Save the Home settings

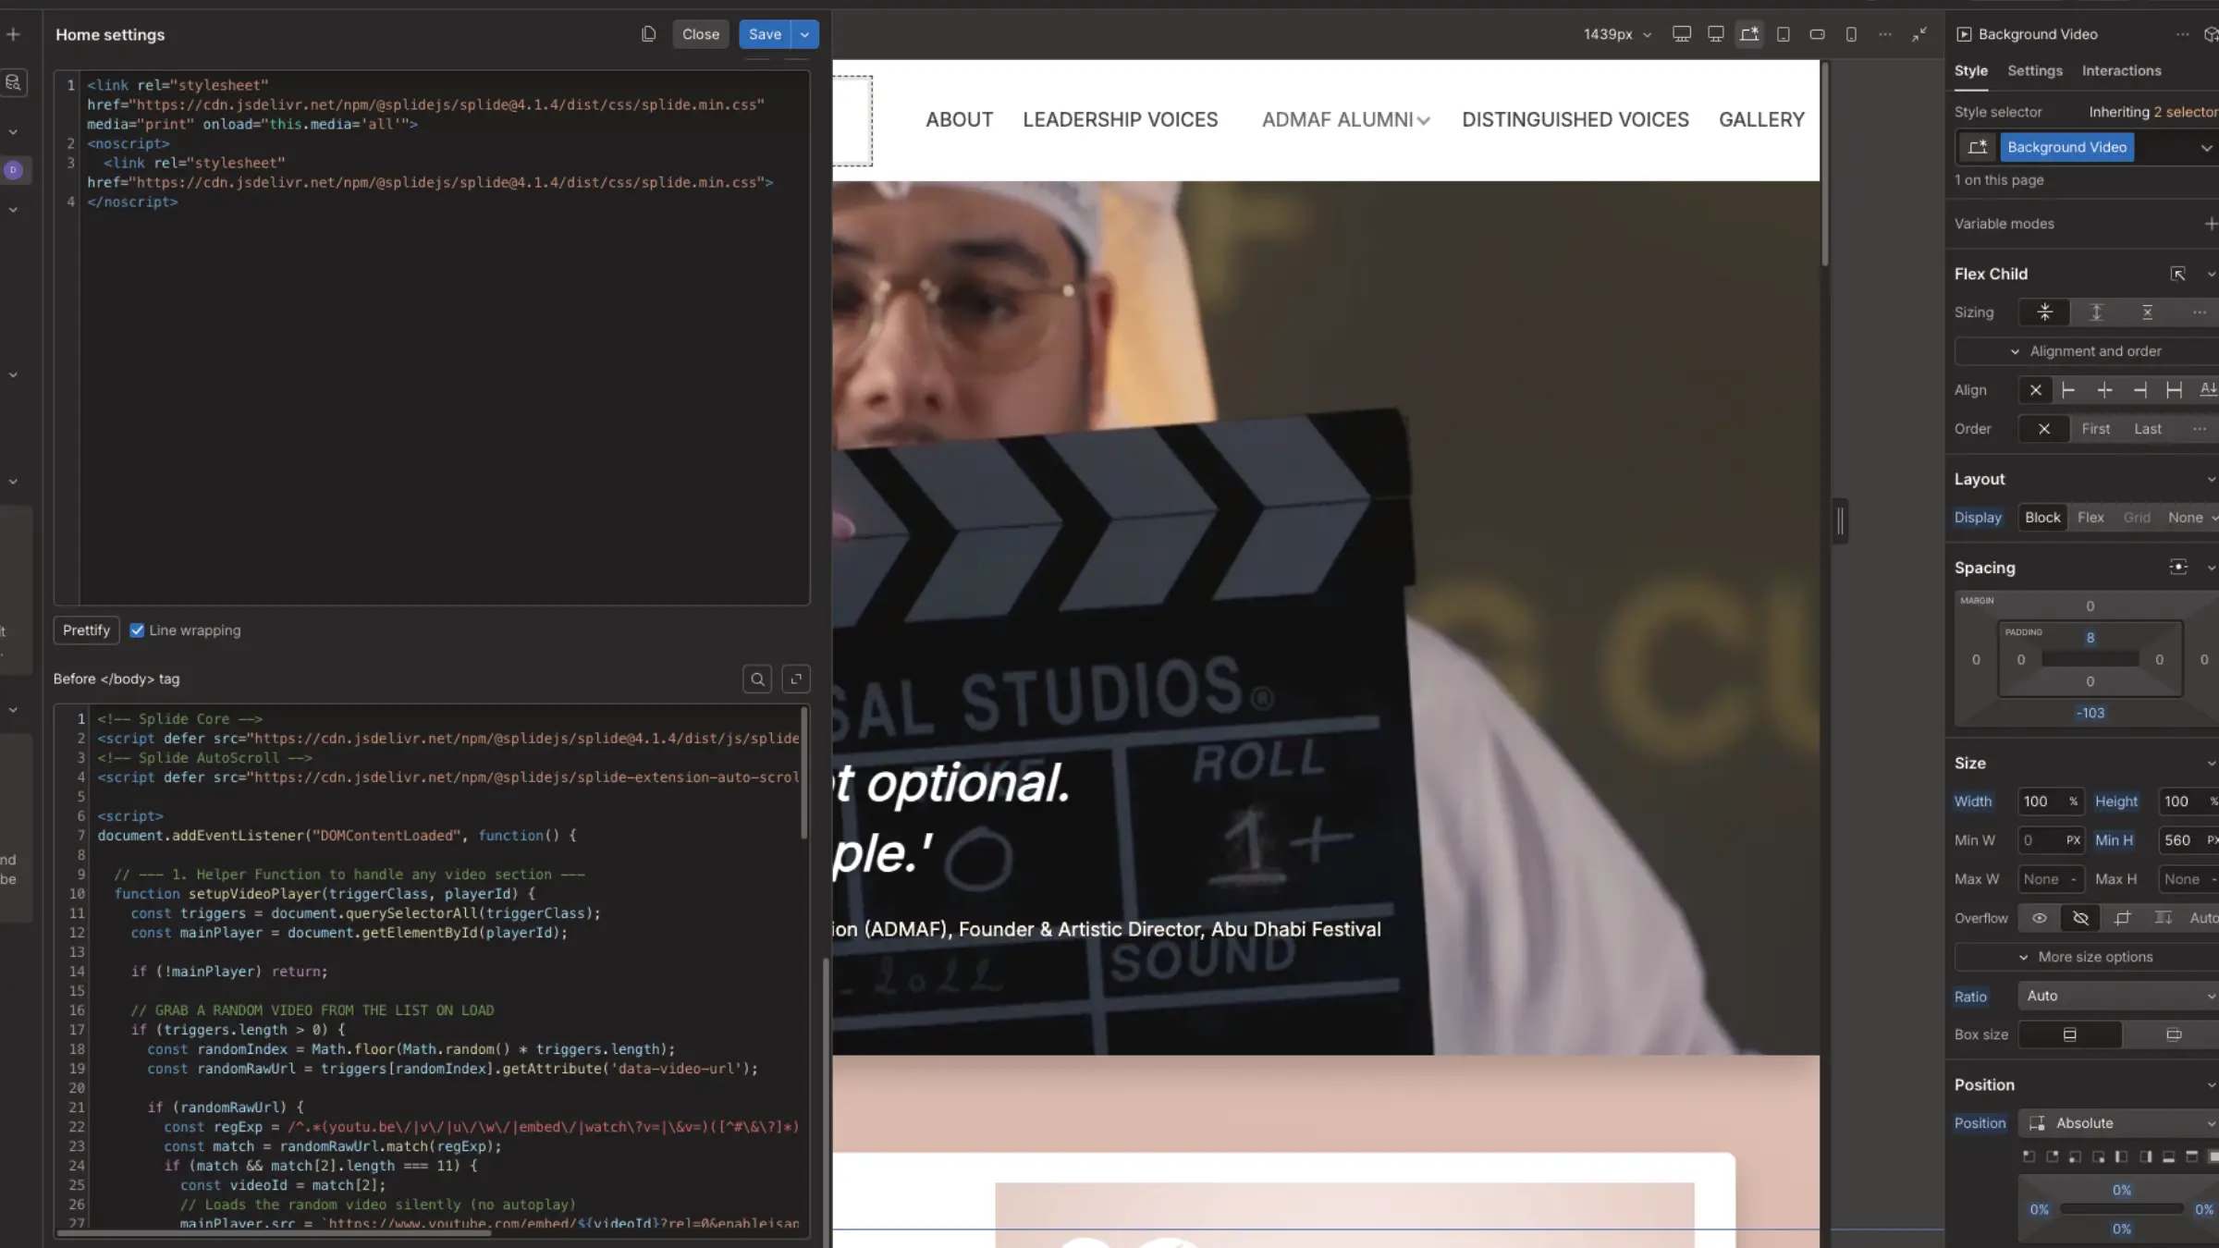coord(765,34)
